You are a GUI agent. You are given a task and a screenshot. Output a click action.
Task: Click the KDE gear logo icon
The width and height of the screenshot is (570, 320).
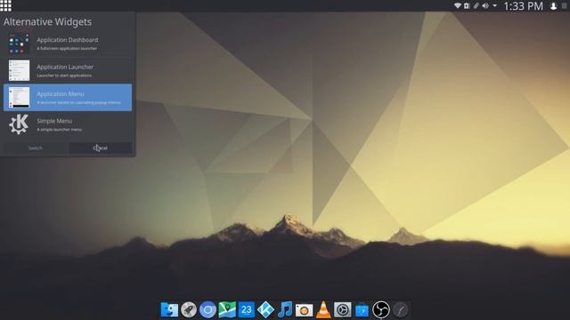pyautogui.click(x=19, y=124)
